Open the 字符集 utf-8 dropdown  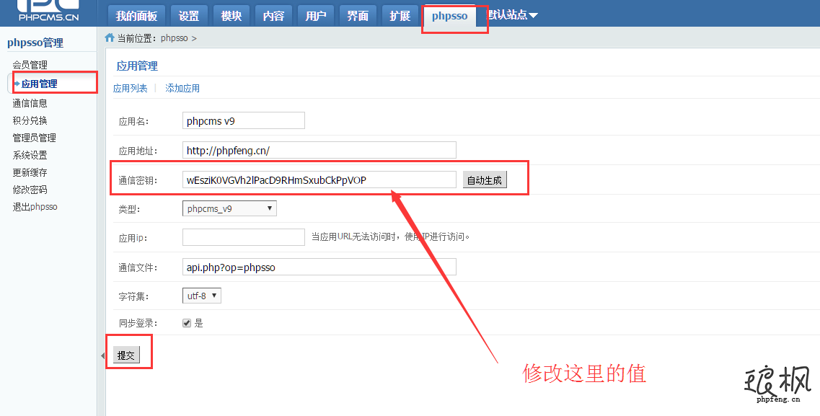coord(201,296)
